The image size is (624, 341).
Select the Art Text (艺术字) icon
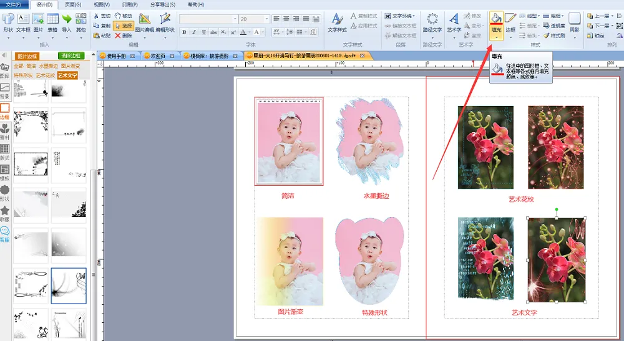point(454,22)
